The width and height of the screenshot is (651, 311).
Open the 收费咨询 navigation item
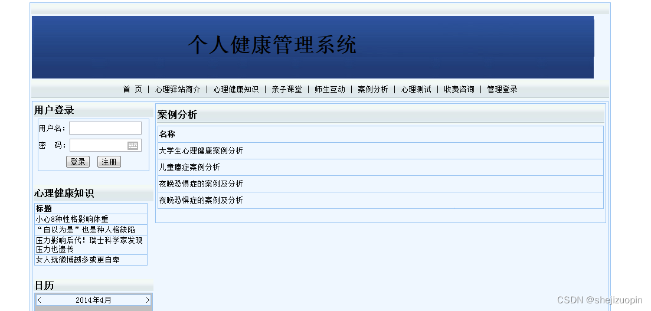click(x=459, y=89)
